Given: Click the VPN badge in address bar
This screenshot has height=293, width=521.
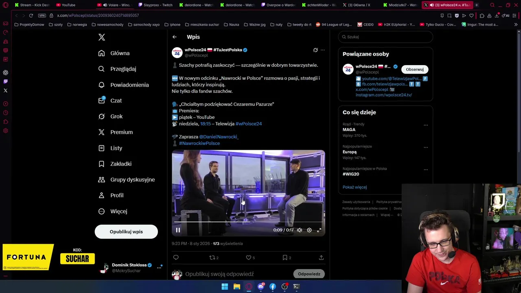Looking at the screenshot, I should coord(42,15).
